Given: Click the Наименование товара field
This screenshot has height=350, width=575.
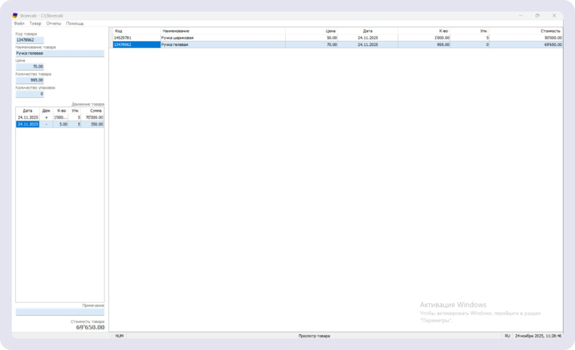Looking at the screenshot, I should point(60,53).
